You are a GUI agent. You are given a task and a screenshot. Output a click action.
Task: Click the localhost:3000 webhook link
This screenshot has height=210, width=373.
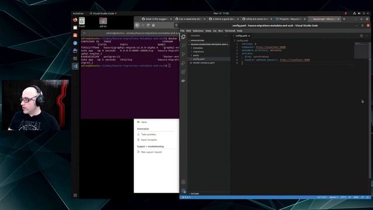pos(295,60)
